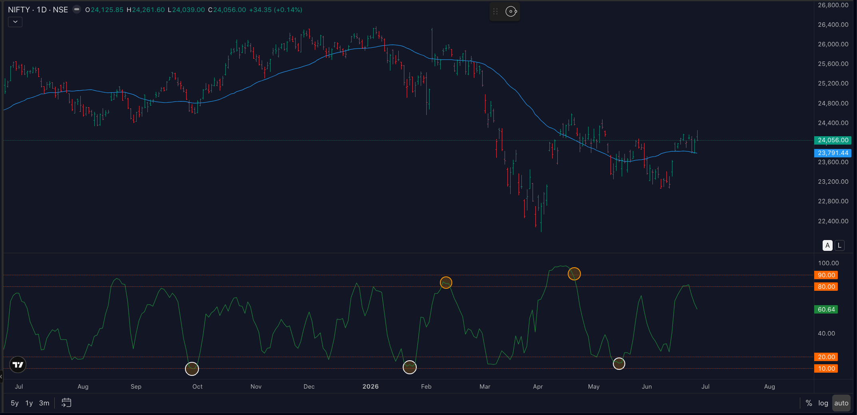Click the blue 23,791.44 moving average label
This screenshot has height=415, width=857.
tap(833, 153)
